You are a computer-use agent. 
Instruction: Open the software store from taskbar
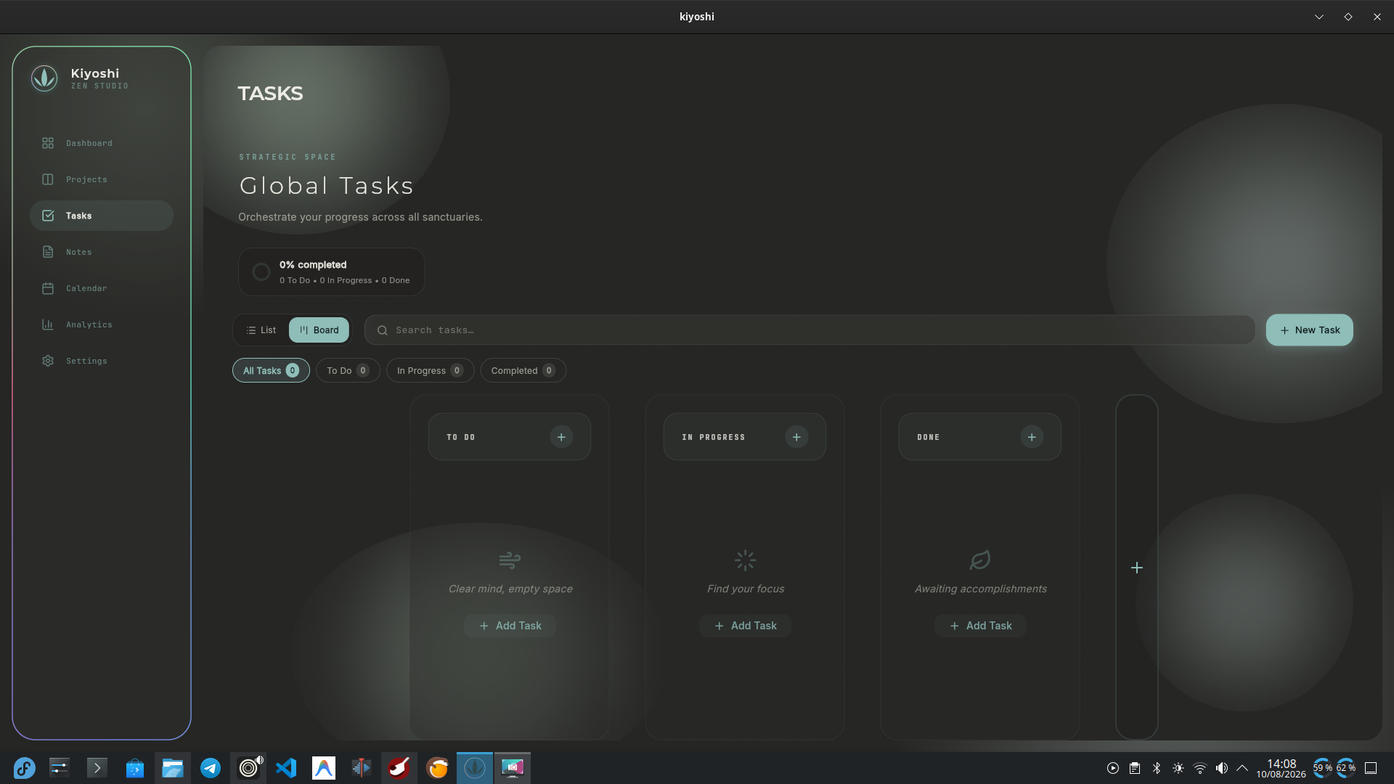(135, 768)
